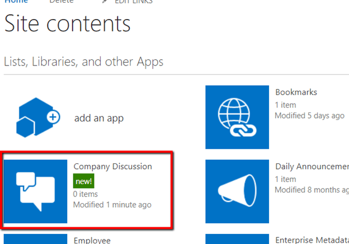349x244 pixels.
Task: Open the Company Discussion chat bubbles icon
Action: (x=35, y=191)
